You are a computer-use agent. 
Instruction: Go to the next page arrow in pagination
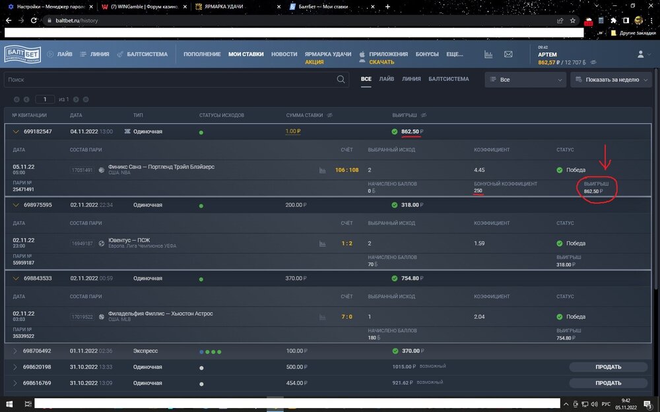[x=76, y=100]
